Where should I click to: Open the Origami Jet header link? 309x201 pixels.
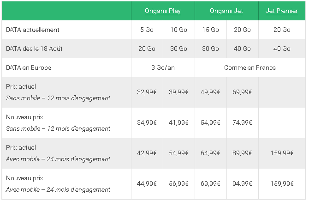coord(226,11)
